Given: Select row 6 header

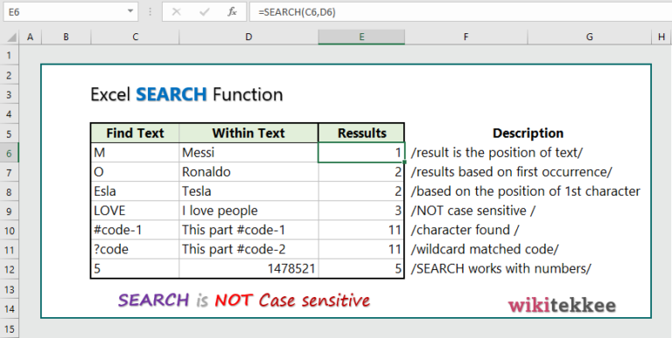Looking at the screenshot, I should (10, 153).
